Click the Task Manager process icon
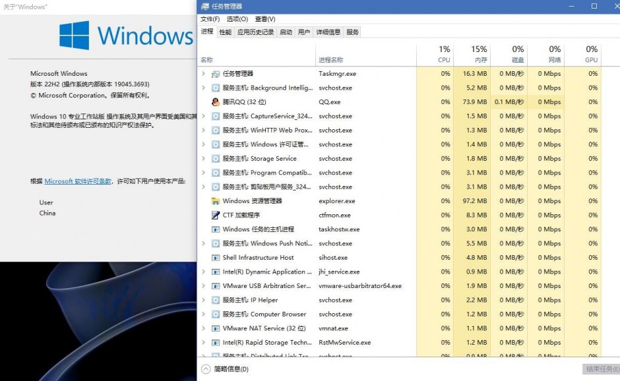This screenshot has width=620, height=381. pos(216,74)
